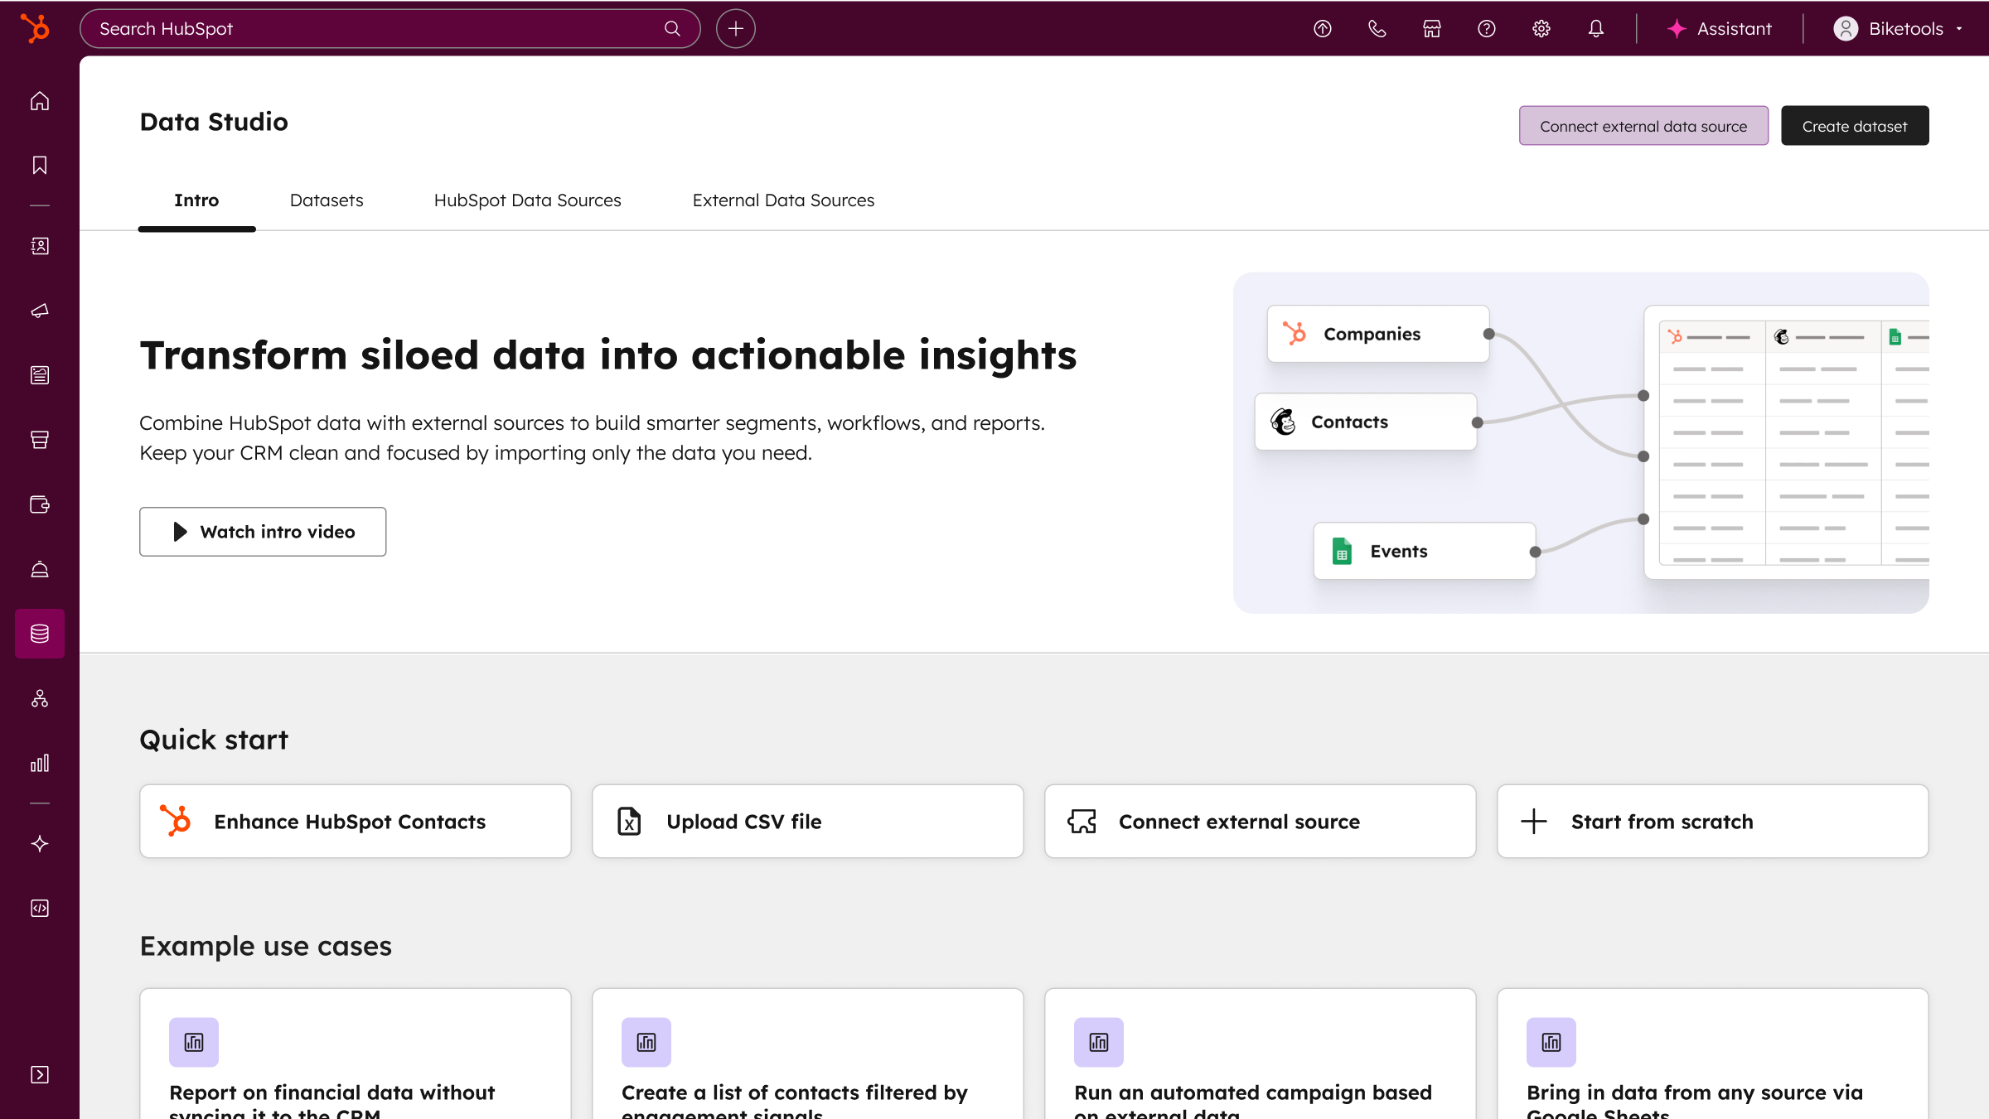Open the External Data Sources tab
1989x1119 pixels.
(782, 200)
